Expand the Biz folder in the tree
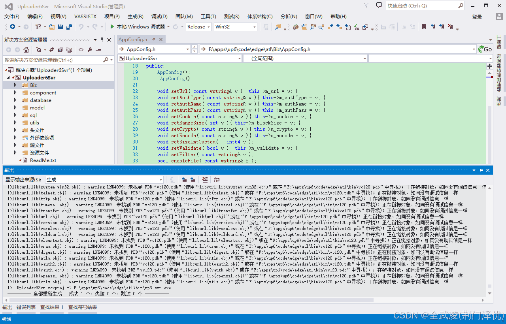Image resolution: width=506 pixels, height=324 pixels. (15, 85)
